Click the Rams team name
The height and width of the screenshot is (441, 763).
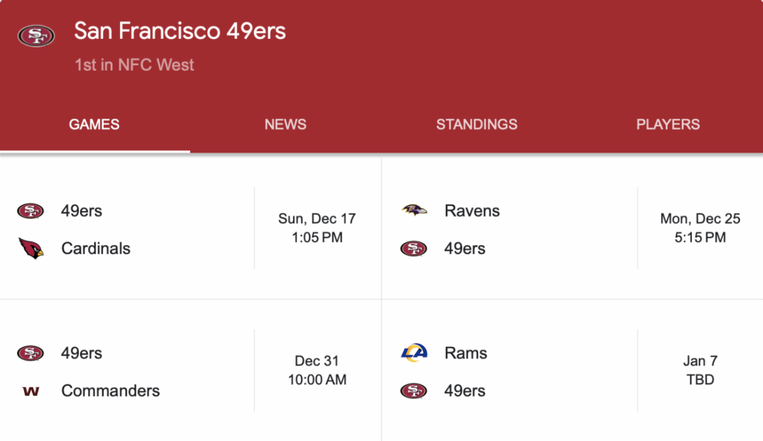coord(465,353)
